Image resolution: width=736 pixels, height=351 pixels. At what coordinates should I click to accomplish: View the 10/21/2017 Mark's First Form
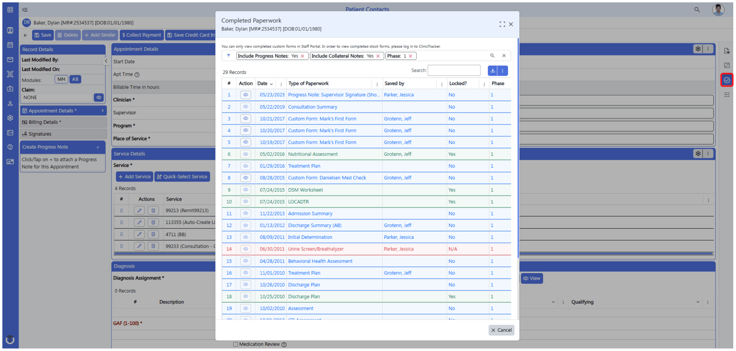245,118
